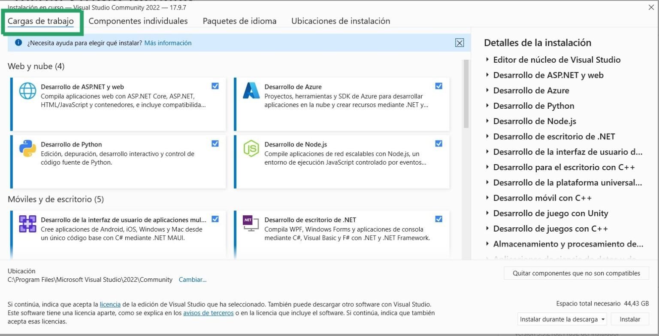Uncheck the Desarrollo de Node.js workload
The width and height of the screenshot is (659, 336).
pos(438,144)
